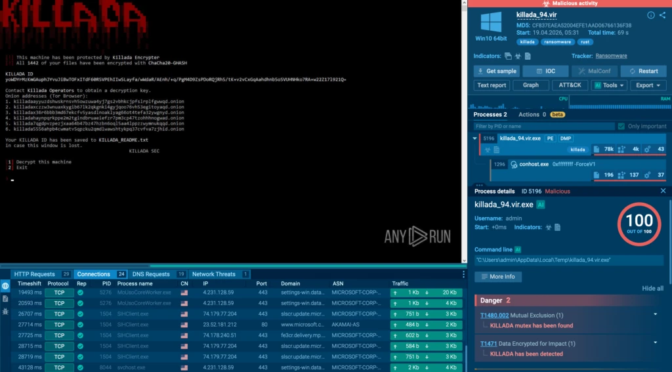This screenshot has width=672, height=372.
Task: Expand the T1480.002 Mutual Exclusion entry
Action: point(655,315)
